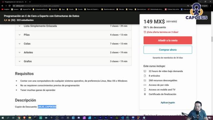Open Task View on the taskbar
This screenshot has height=120, width=213.
(x=13, y=118)
